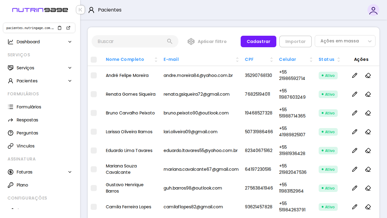Viewport: 387px width, 218px height.
Task: Open the user profile avatar
Action: [373, 10]
